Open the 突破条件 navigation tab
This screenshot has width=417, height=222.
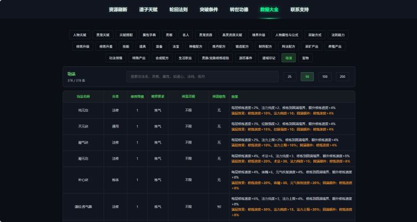click(209, 10)
